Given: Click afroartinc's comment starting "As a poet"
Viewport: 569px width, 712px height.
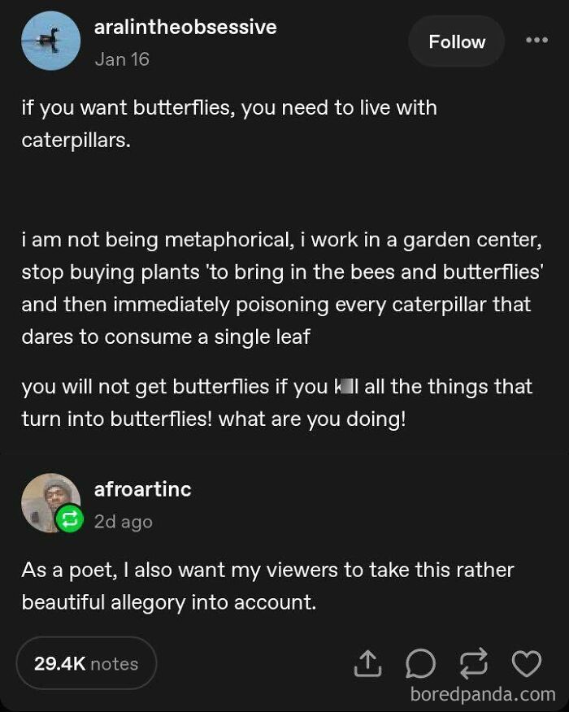Looking at the screenshot, I should coord(267,585).
